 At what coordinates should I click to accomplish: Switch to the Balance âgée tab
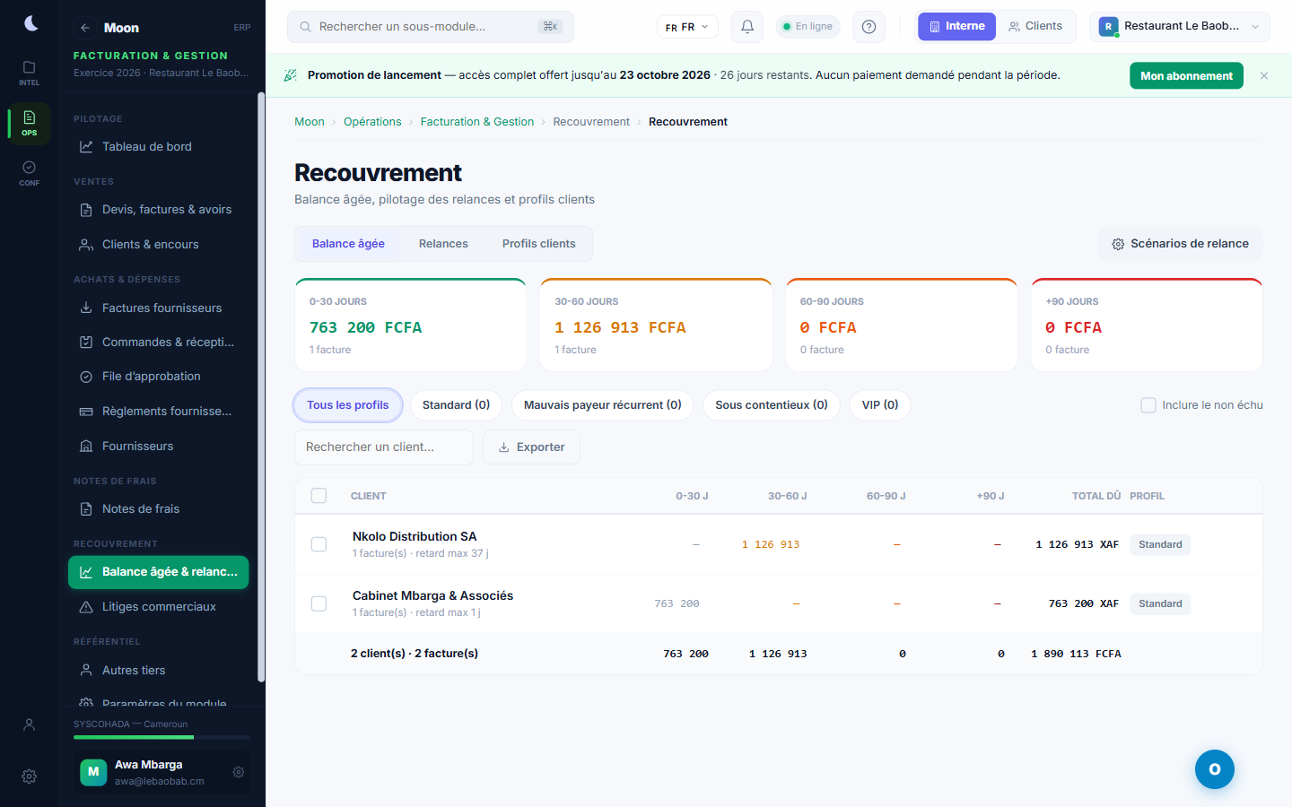348,244
